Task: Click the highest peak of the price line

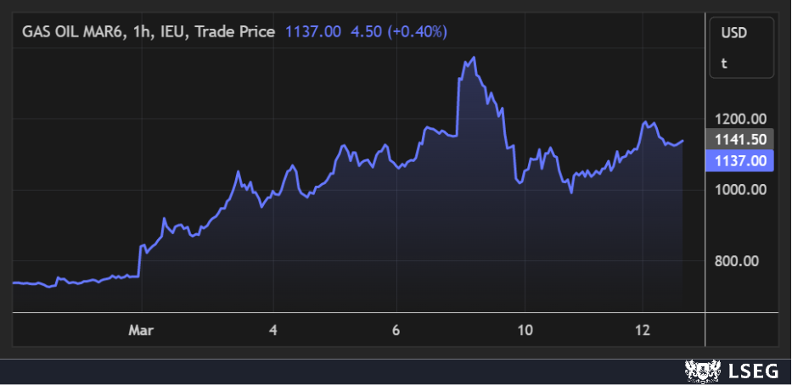Action: click(x=473, y=58)
